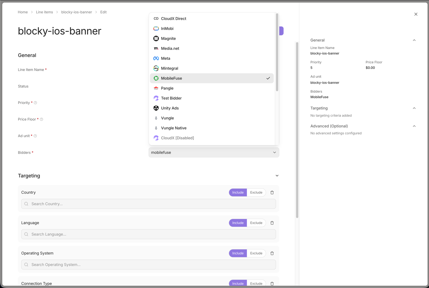
Task: Click the Bidders summary value MobileFuse
Action: tap(319, 97)
